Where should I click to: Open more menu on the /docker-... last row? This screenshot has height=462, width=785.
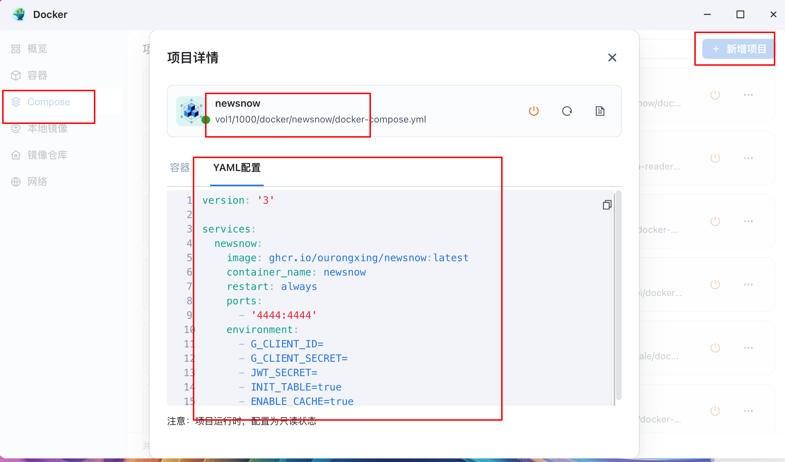tap(748, 411)
